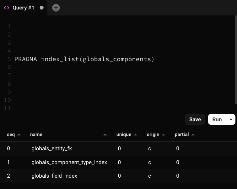Click the unique column header
The image size is (237, 189).
point(124,135)
